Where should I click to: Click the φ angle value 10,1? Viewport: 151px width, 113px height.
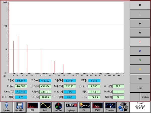click(118, 86)
